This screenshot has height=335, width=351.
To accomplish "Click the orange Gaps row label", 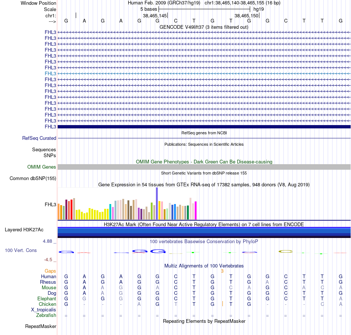I will click(x=50, y=271).
